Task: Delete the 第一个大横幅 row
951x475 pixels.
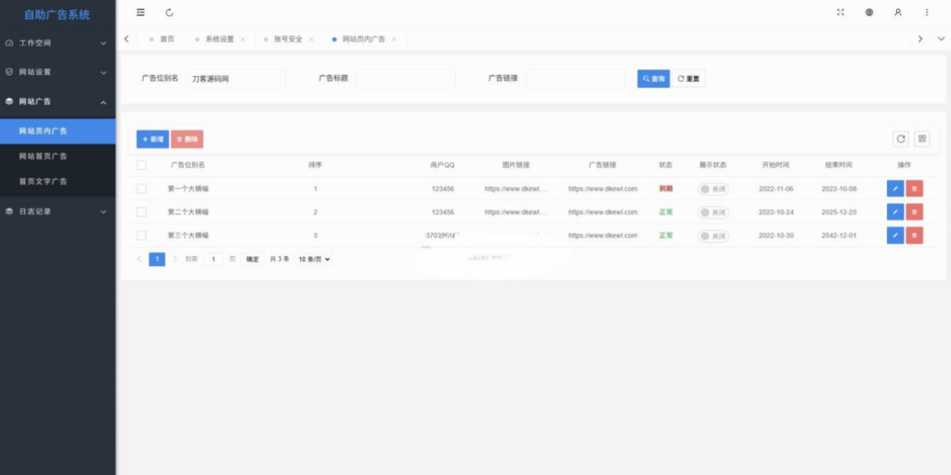Action: coord(915,188)
